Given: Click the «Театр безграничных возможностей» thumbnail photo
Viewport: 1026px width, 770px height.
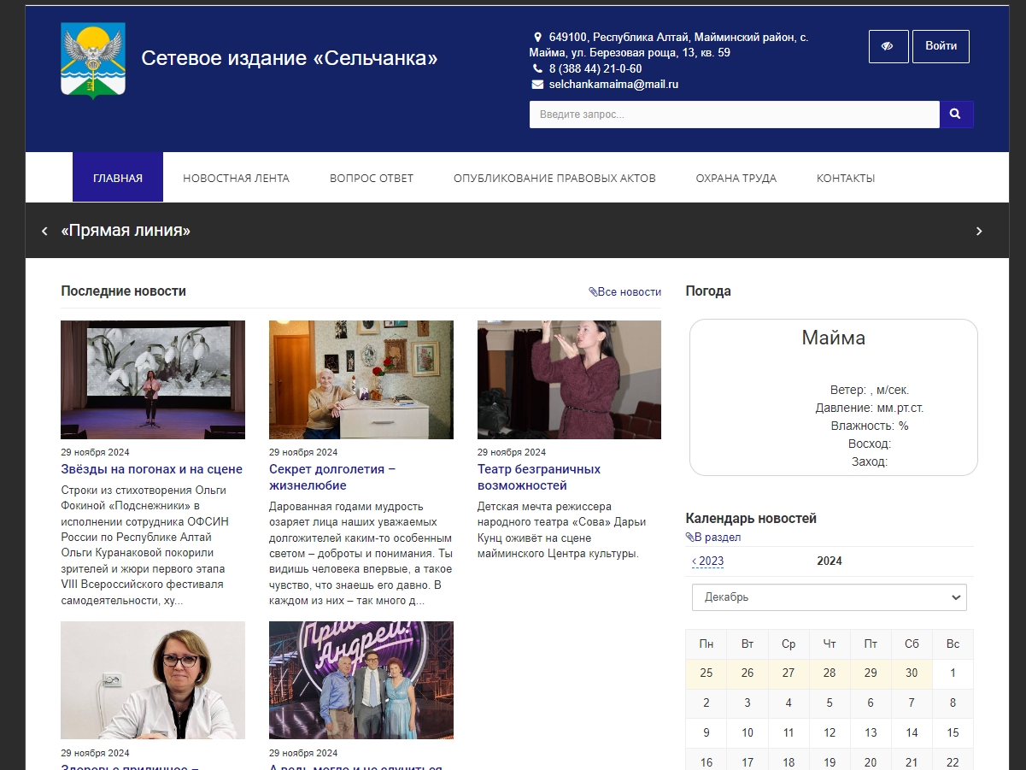Looking at the screenshot, I should (569, 379).
